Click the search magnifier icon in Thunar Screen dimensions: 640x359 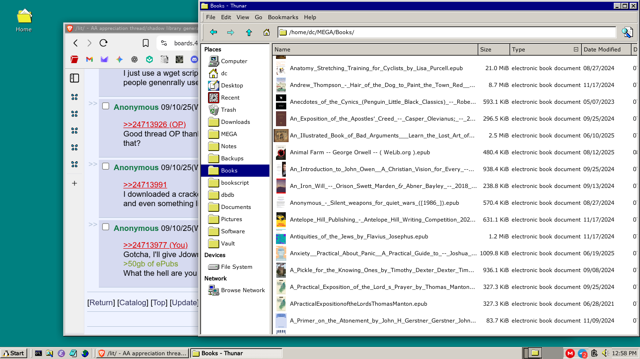[627, 32]
